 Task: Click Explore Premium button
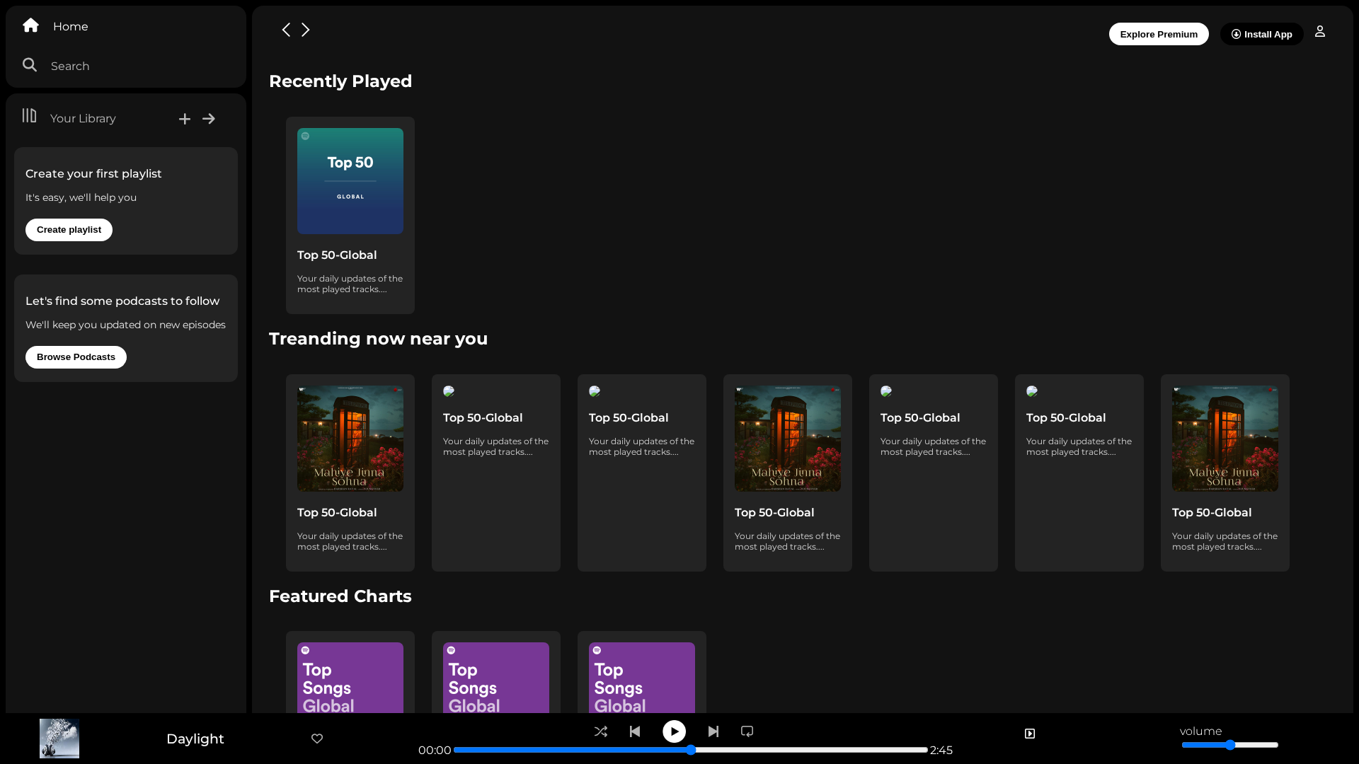(1159, 34)
